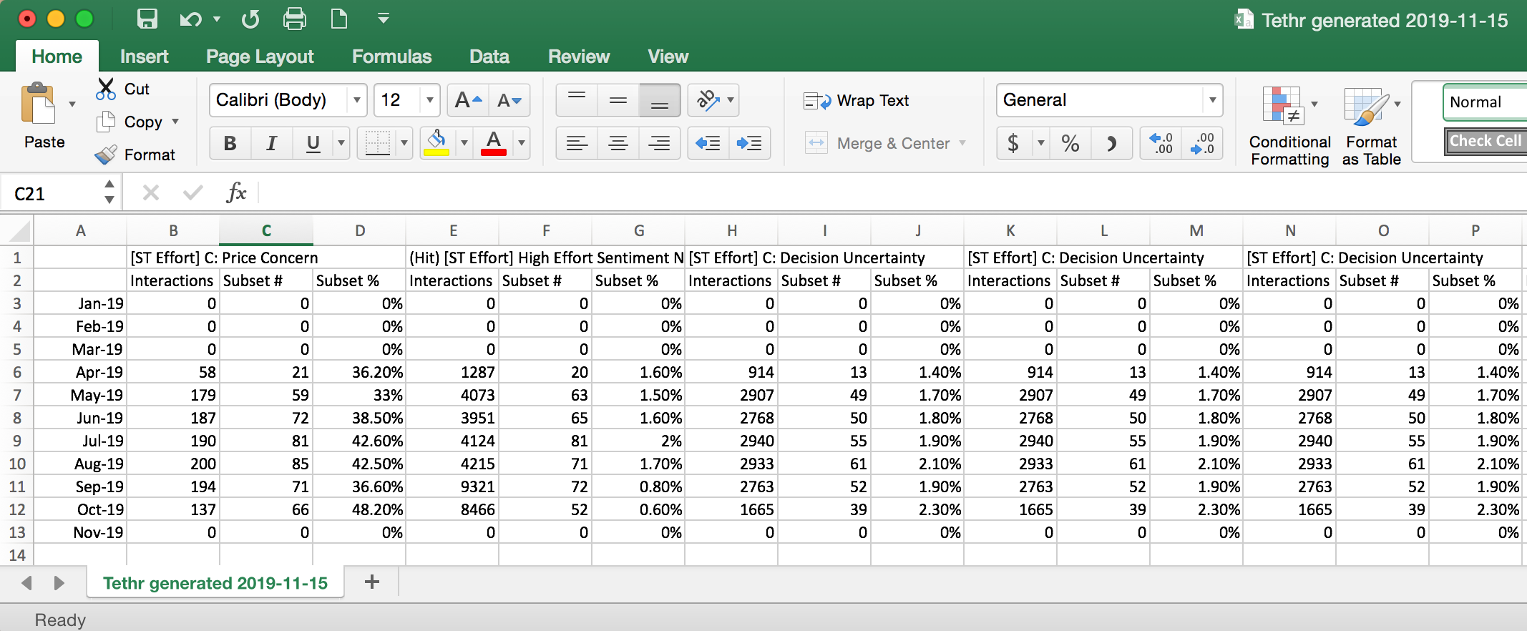
Task: Click the Percent Style icon
Action: point(1070,143)
